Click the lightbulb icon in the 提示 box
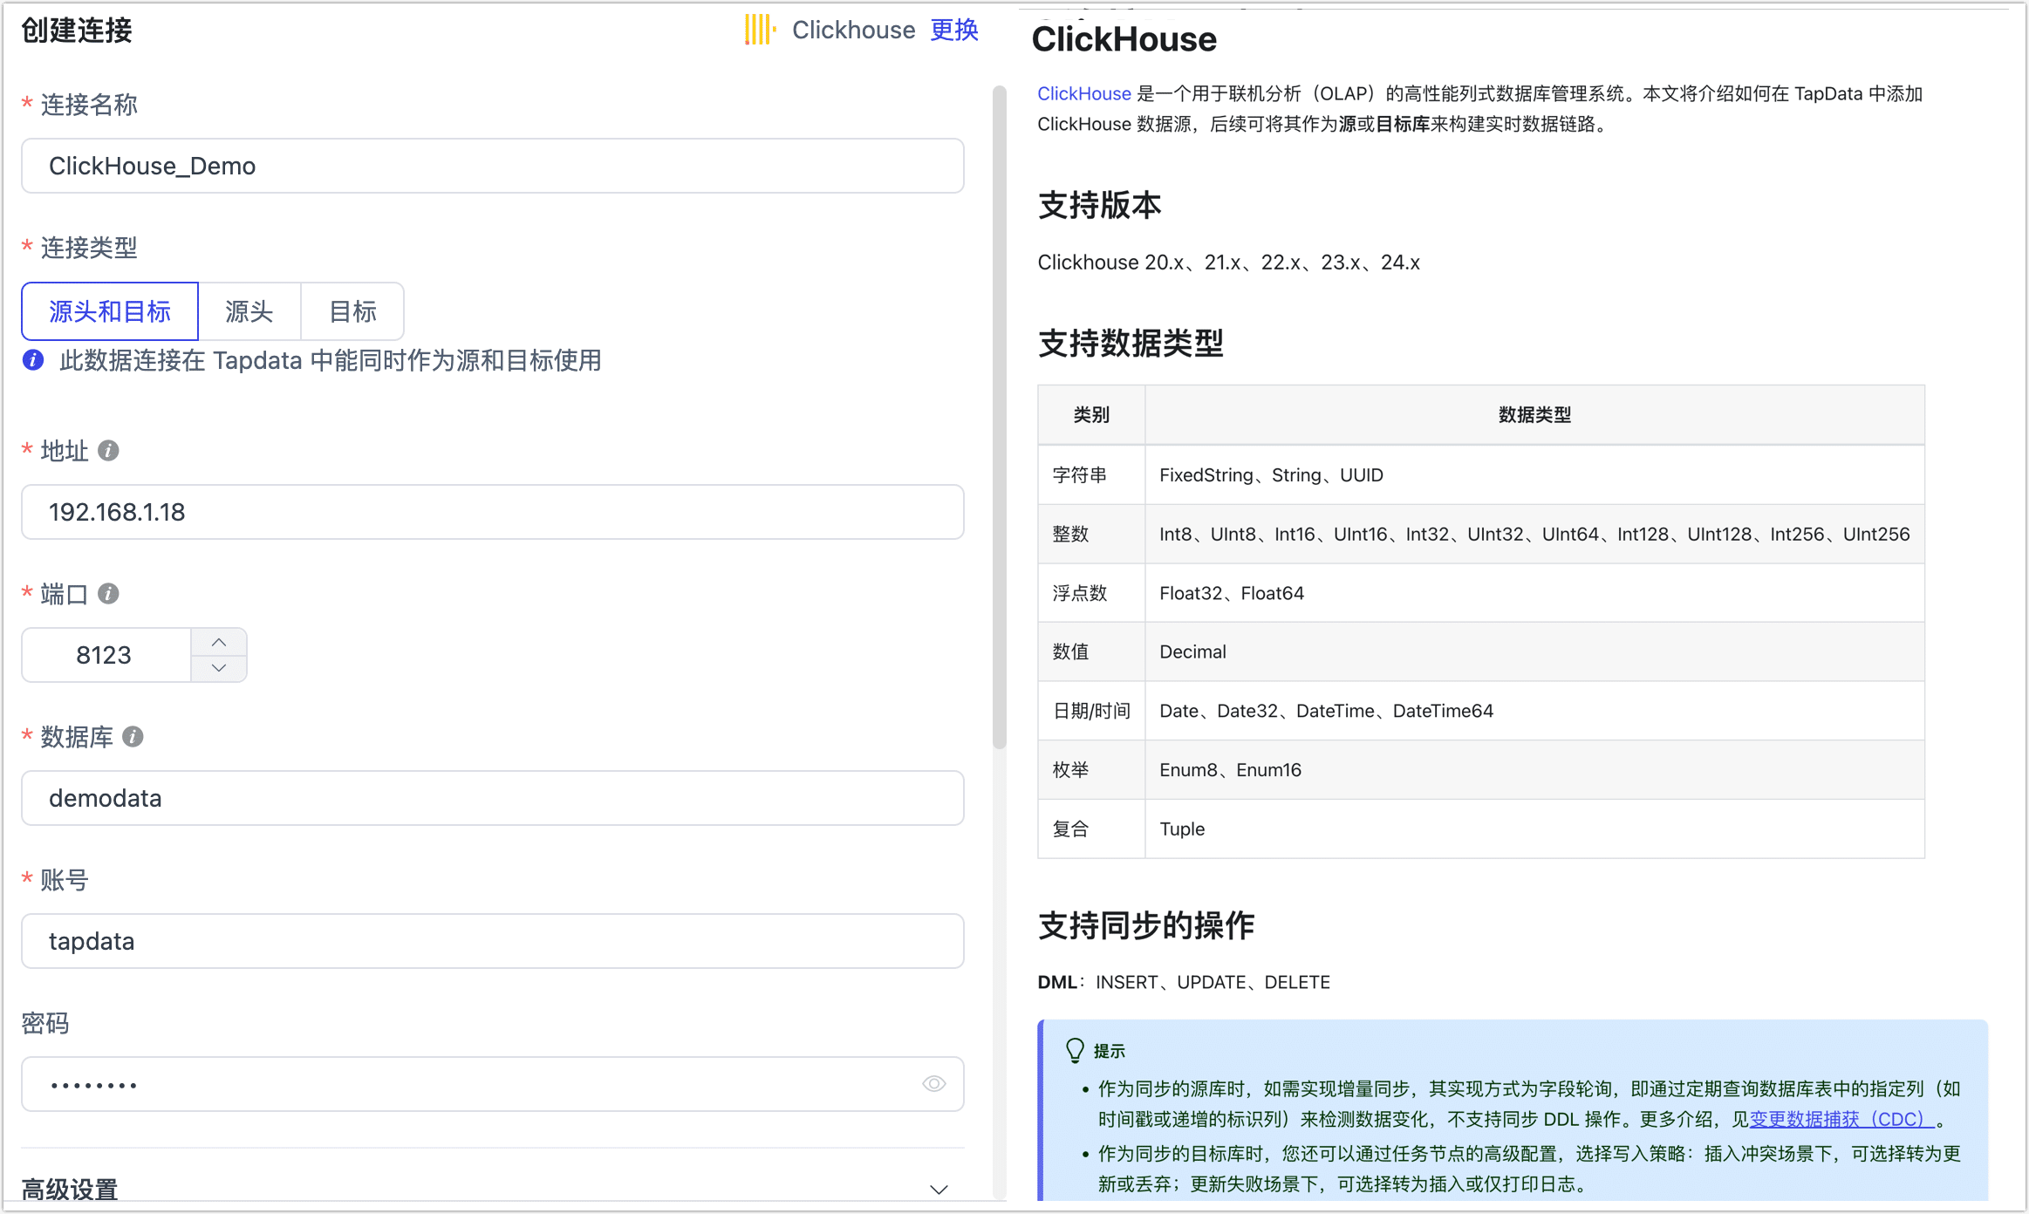Image resolution: width=2029 pixels, height=1214 pixels. [1076, 1050]
